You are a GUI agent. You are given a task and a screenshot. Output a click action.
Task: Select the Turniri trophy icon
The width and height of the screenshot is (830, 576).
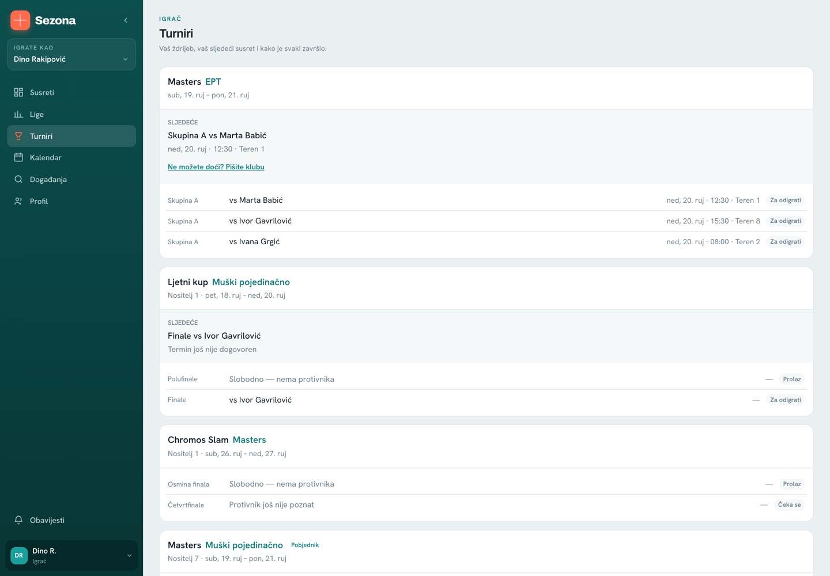point(18,136)
